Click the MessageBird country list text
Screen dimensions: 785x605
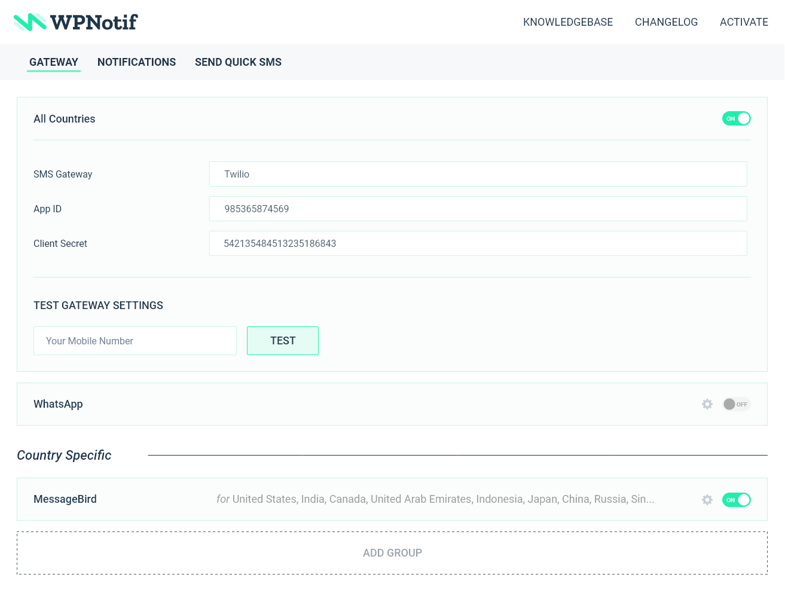(x=435, y=499)
